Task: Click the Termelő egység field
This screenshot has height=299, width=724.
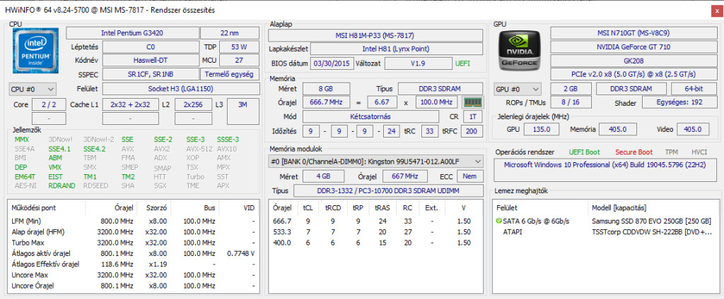Action: point(230,74)
